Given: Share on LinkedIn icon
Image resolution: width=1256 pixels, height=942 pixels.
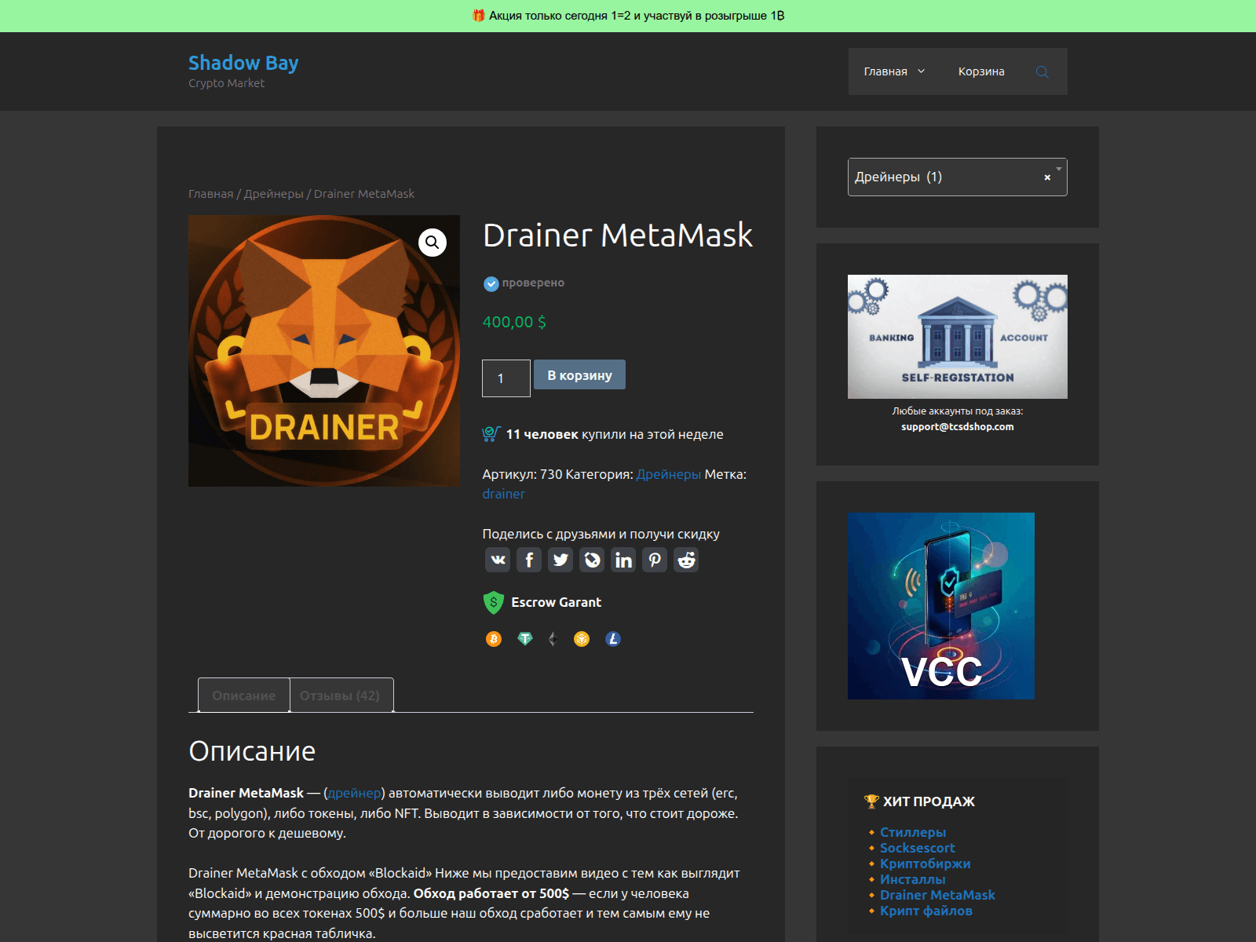Looking at the screenshot, I should tap(623, 560).
